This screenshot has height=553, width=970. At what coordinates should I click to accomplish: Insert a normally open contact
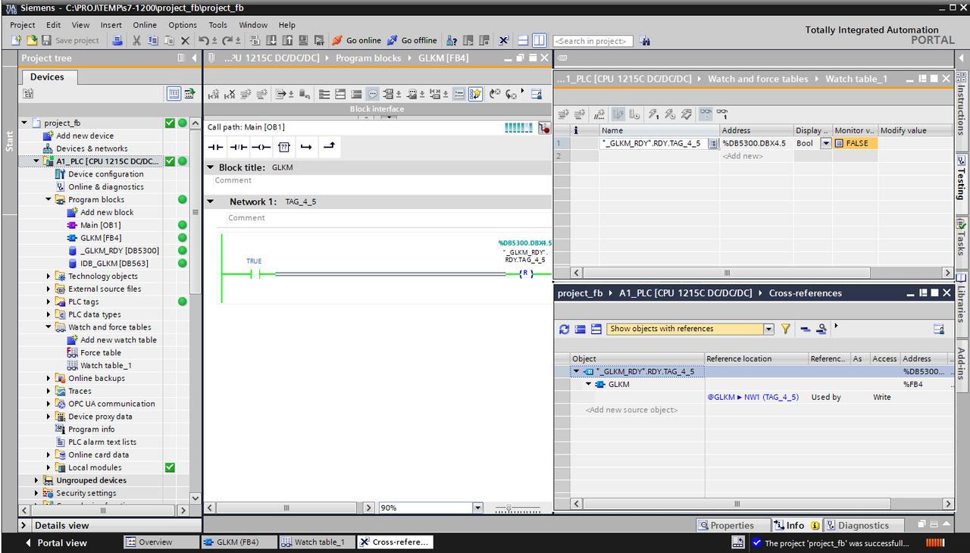tap(216, 147)
